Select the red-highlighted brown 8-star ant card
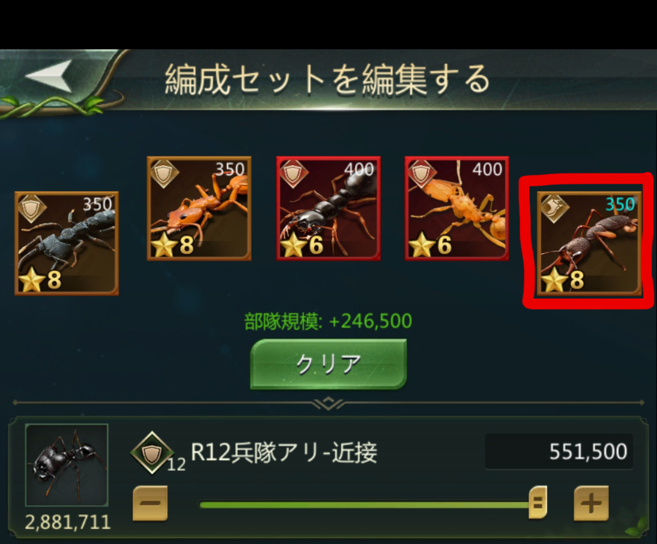 [x=589, y=244]
